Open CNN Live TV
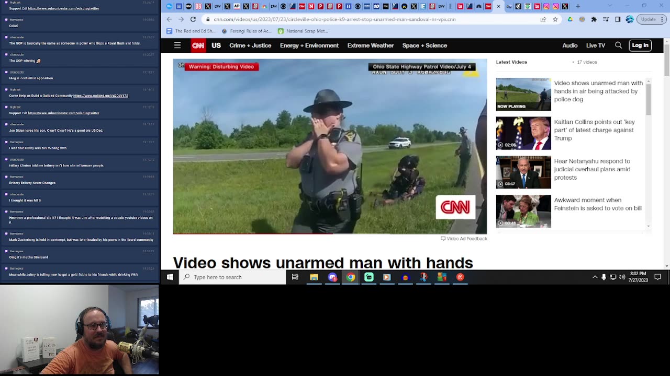The height and width of the screenshot is (376, 670). (x=596, y=45)
